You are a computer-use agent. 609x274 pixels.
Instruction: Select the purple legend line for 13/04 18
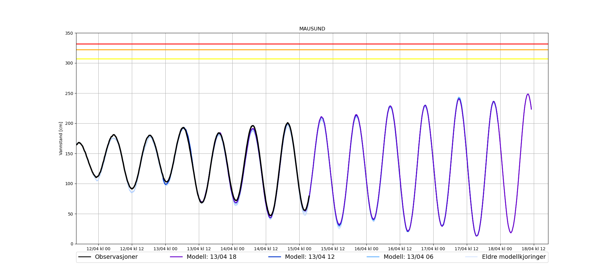[176, 257]
